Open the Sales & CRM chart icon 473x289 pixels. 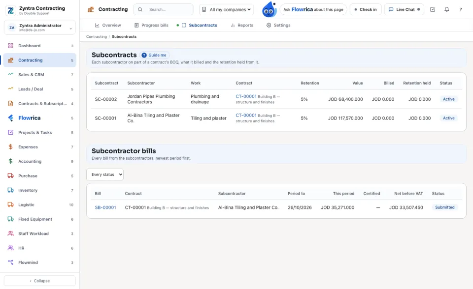coord(10,75)
